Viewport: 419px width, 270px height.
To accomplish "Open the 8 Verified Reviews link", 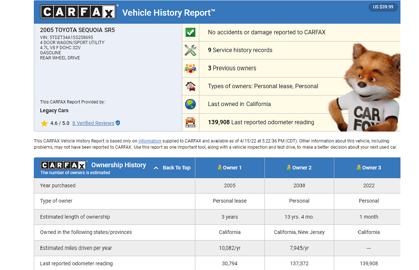I will pos(93,123).
